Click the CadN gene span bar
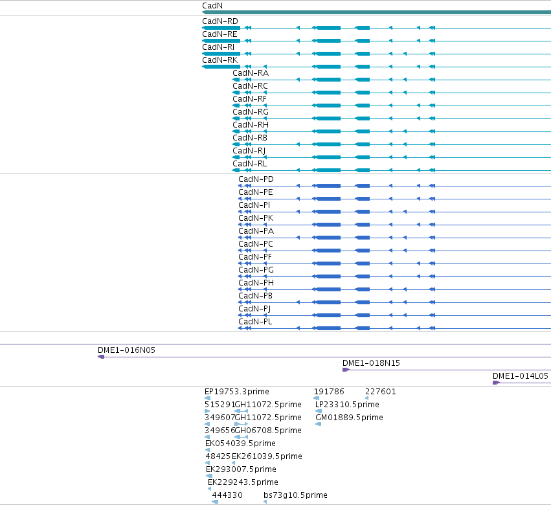This screenshot has height=505, width=551. pyautogui.click(x=376, y=12)
